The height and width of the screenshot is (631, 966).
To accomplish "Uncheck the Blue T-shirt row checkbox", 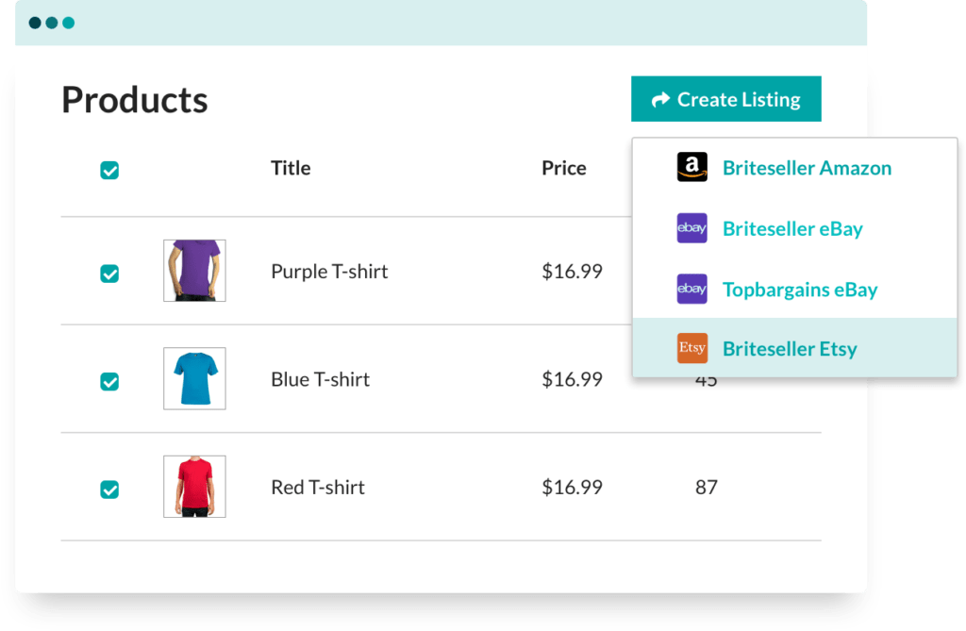I will coord(109,378).
